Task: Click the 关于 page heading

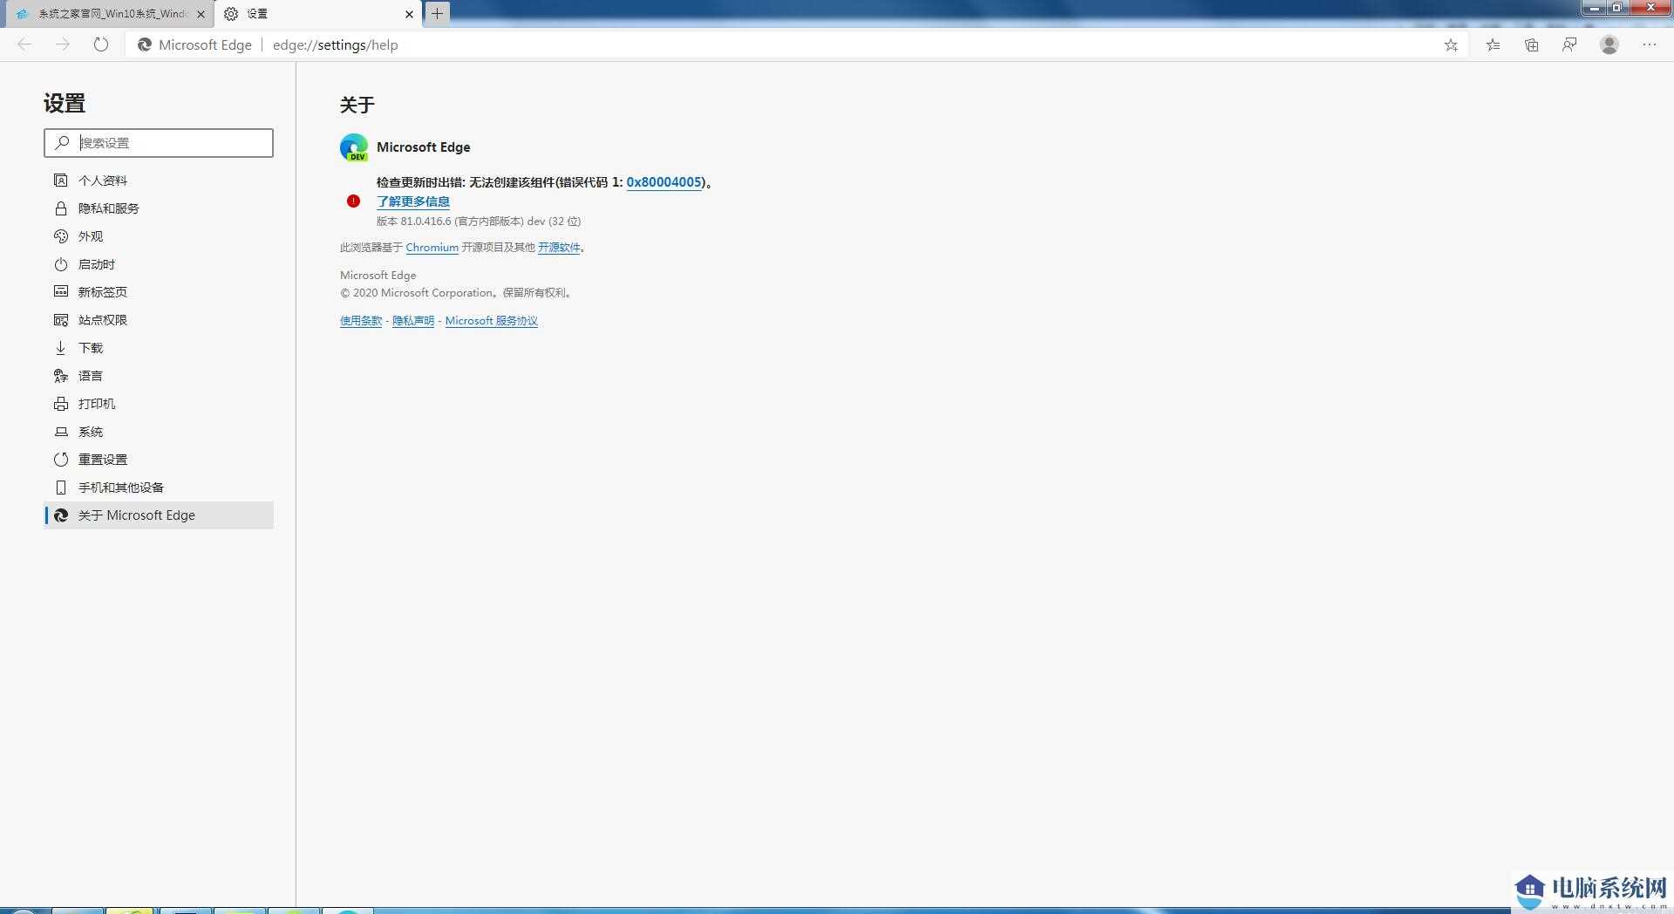Action: [x=357, y=105]
